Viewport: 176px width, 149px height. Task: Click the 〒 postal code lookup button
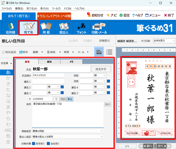[x=56, y=99]
